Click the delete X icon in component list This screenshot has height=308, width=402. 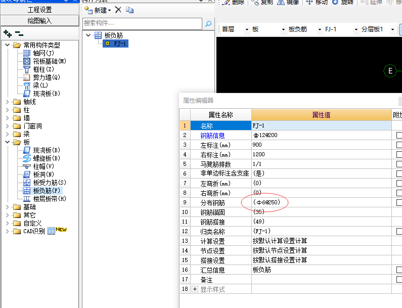(118, 10)
